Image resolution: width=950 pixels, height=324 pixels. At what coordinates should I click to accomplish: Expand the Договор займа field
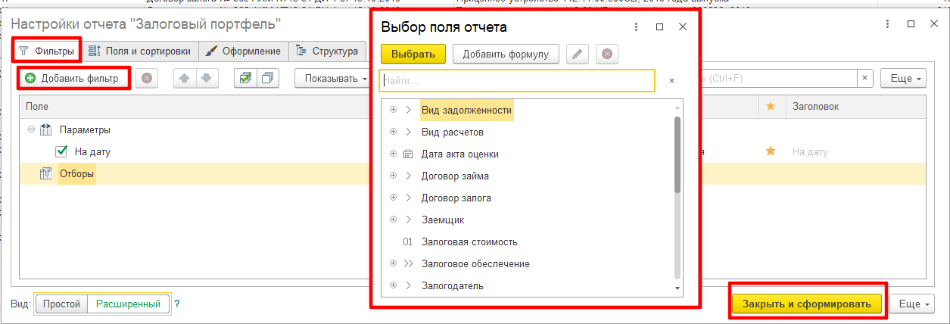393,176
